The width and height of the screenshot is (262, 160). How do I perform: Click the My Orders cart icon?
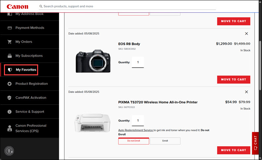coord(10,42)
